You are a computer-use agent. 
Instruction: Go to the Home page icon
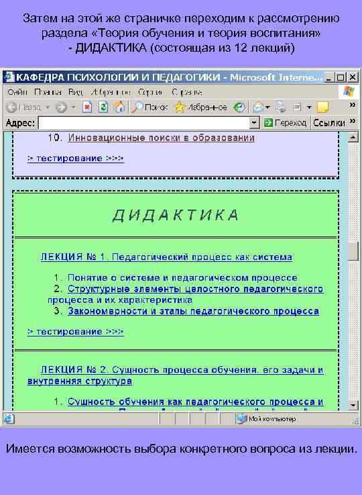coord(119,107)
